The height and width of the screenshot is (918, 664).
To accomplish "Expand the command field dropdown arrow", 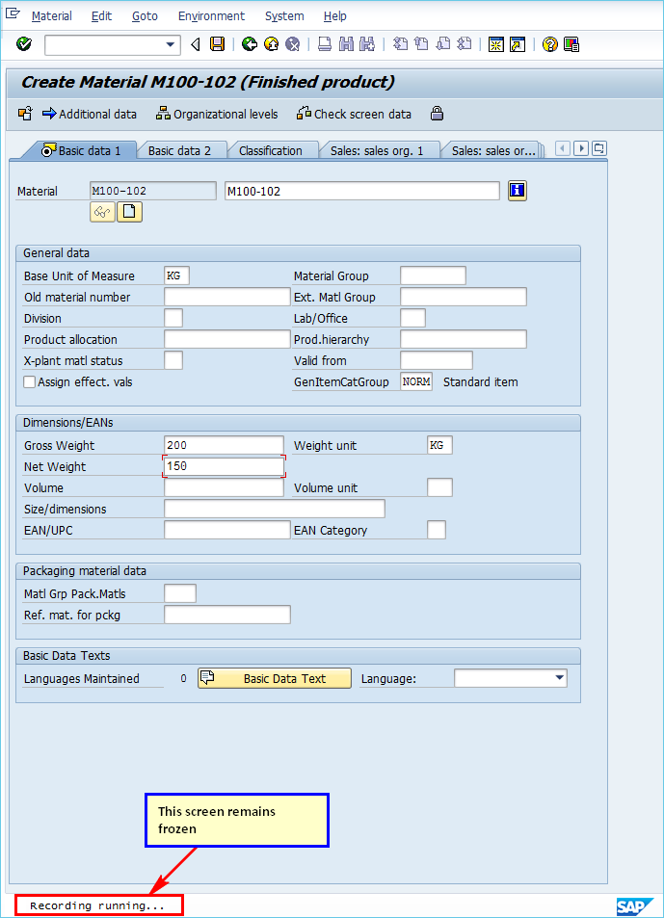I will point(172,44).
